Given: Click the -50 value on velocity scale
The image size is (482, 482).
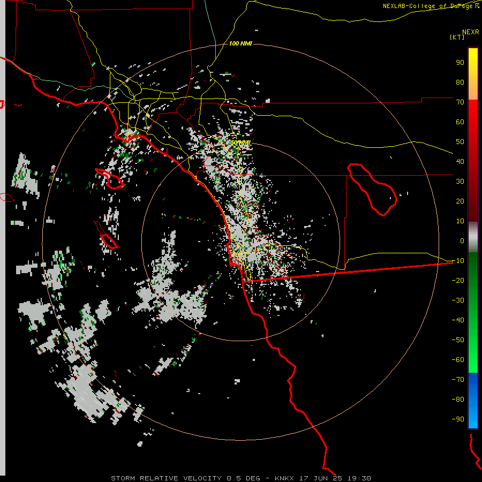Looking at the screenshot, I should click(458, 340).
